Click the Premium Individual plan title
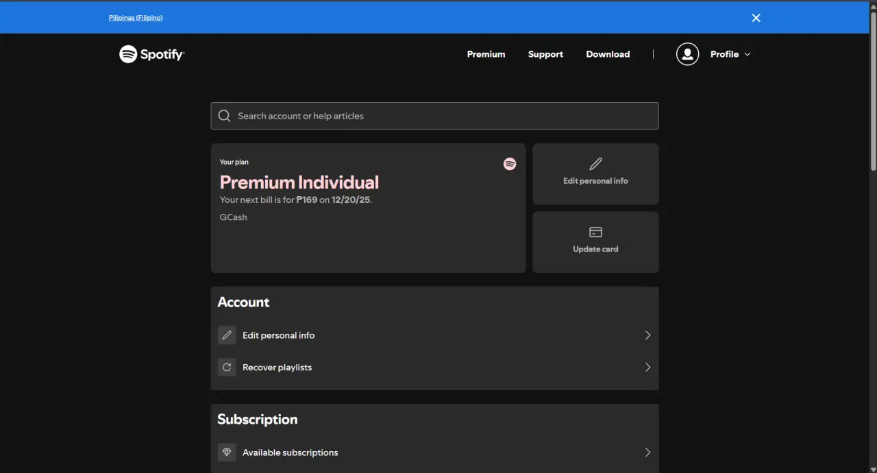 pyautogui.click(x=299, y=182)
